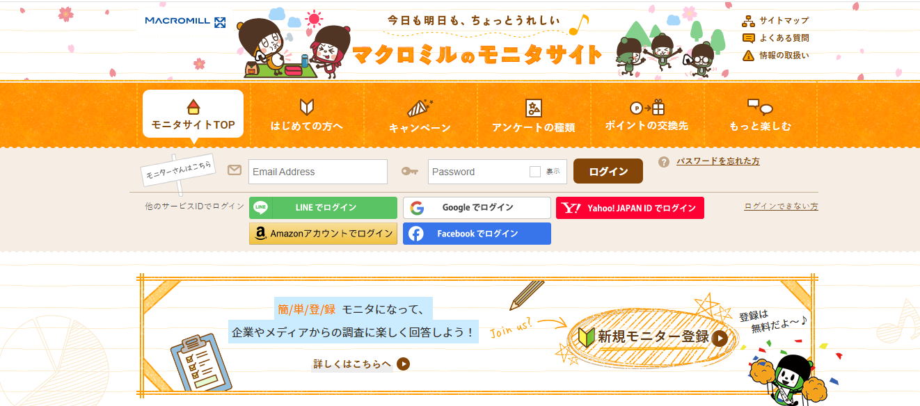Click the sitemap icon beside サイトマップ
The image size is (920, 406).
749,20
